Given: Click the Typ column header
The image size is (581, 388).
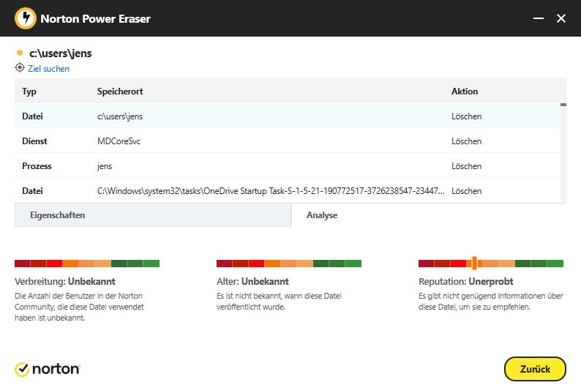Looking at the screenshot, I should coord(29,92).
